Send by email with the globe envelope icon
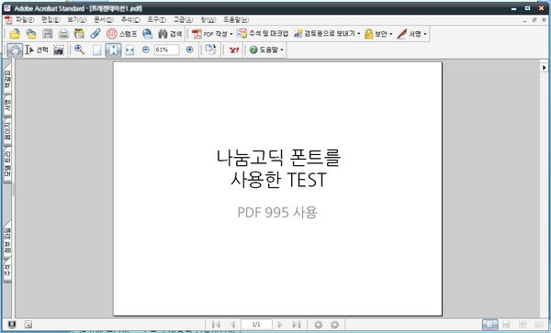The image size is (551, 333). 148,34
